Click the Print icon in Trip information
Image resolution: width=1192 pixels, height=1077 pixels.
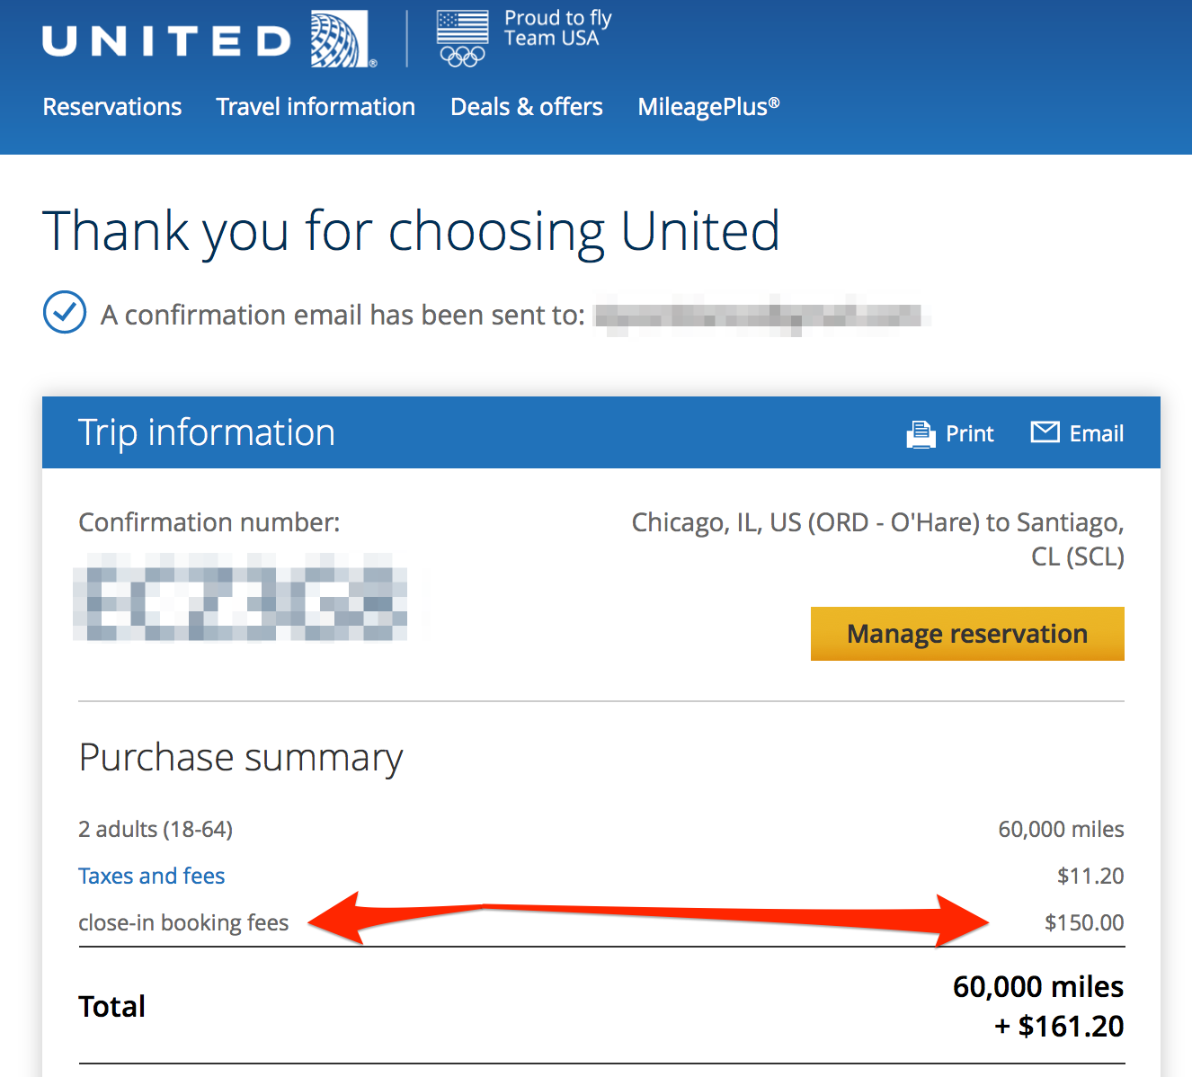click(x=921, y=433)
